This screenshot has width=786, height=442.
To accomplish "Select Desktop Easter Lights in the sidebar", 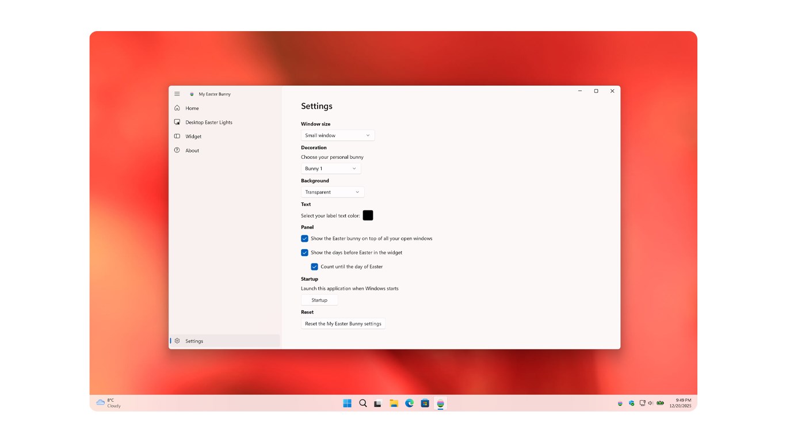I will coord(208,122).
